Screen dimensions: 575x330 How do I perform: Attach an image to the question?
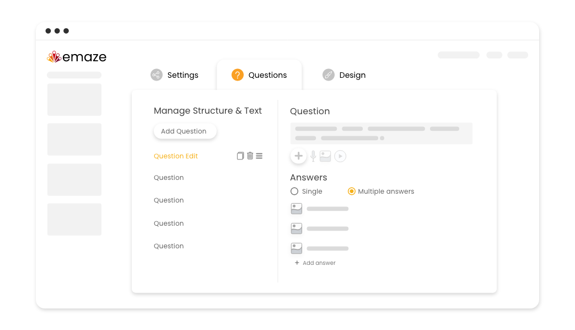(325, 156)
